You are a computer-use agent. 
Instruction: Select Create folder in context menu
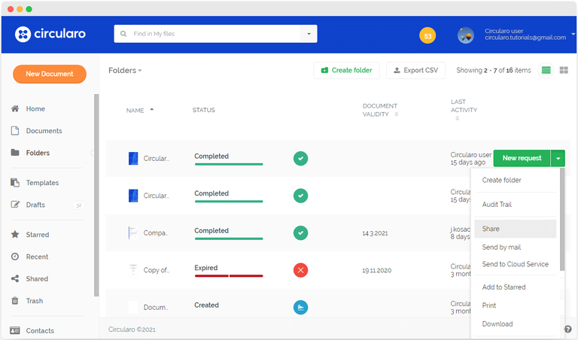coord(516,180)
